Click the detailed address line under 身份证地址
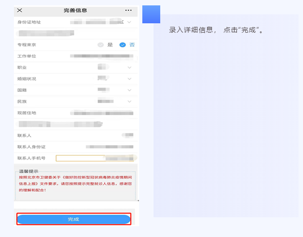The width and height of the screenshot is (303, 237). coord(45,34)
